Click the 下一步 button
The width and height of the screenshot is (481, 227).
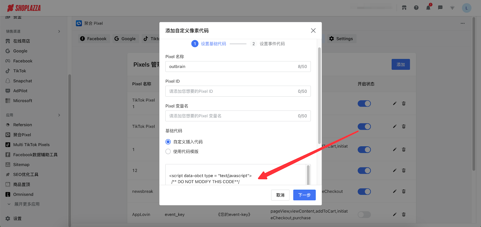[304, 195]
